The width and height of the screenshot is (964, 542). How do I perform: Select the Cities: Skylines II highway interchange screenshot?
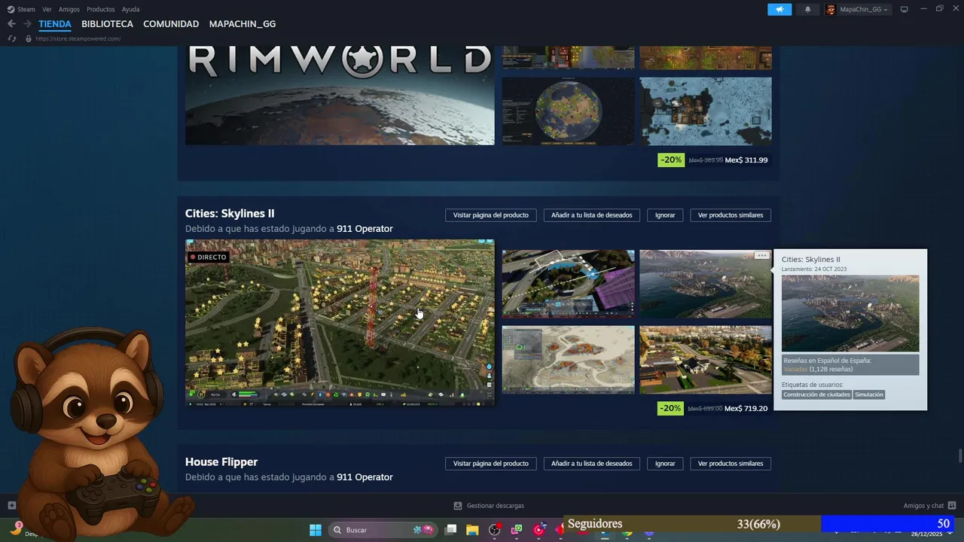coord(569,284)
